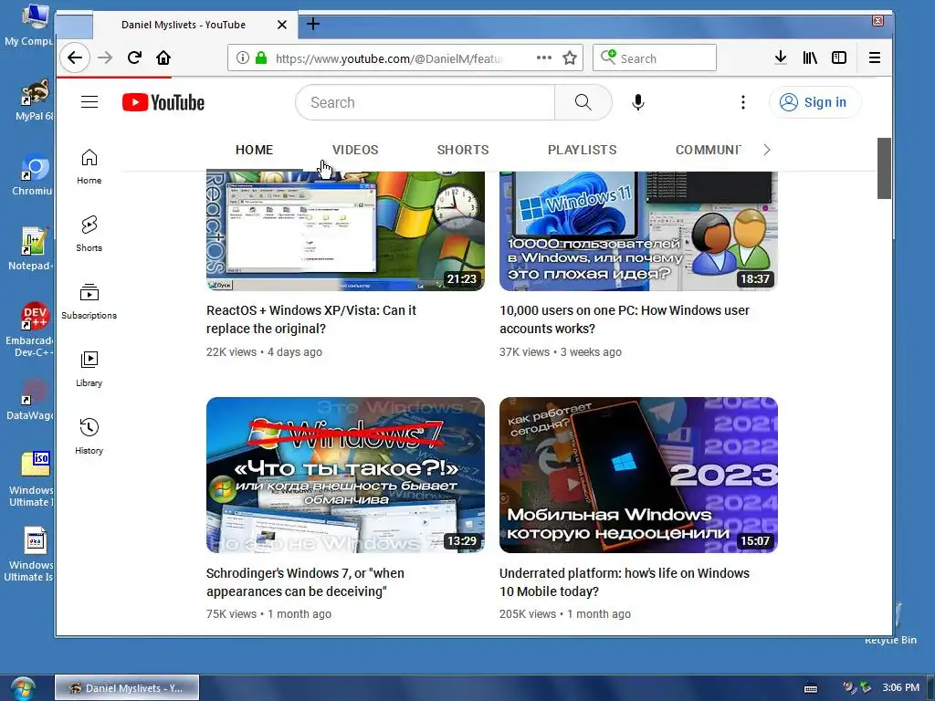Select the DataWagon desktop icon
Screen dimensions: 935x701
pyautogui.click(x=30, y=400)
